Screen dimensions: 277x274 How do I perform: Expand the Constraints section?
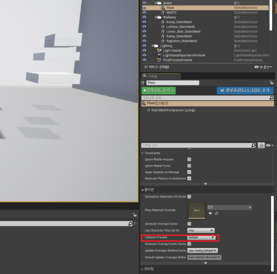pyautogui.click(x=142, y=153)
